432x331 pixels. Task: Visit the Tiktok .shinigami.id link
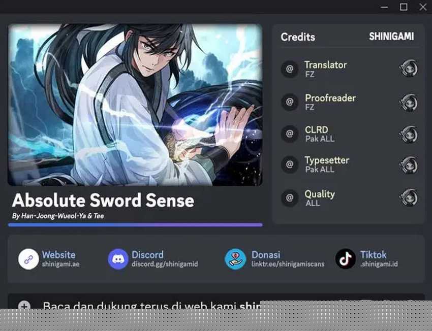(x=379, y=264)
